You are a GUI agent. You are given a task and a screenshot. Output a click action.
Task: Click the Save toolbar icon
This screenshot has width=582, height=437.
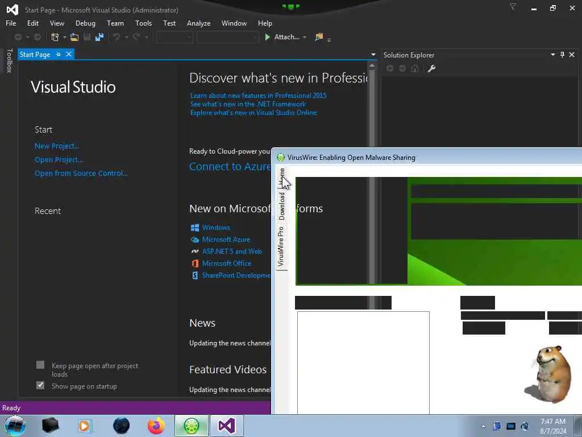87,37
